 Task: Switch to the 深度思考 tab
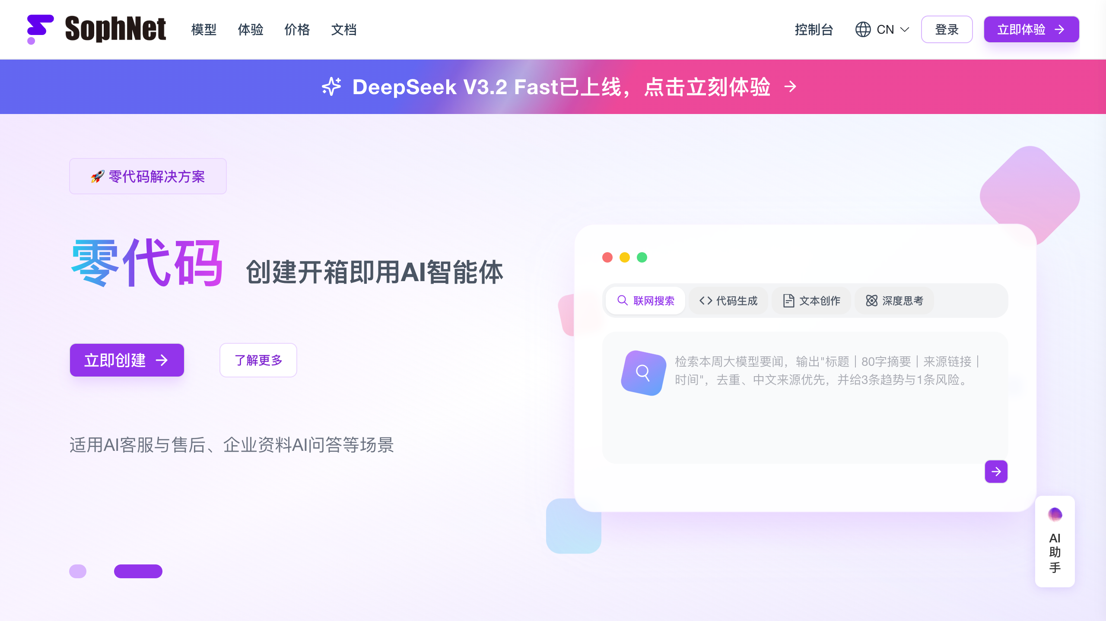click(894, 301)
